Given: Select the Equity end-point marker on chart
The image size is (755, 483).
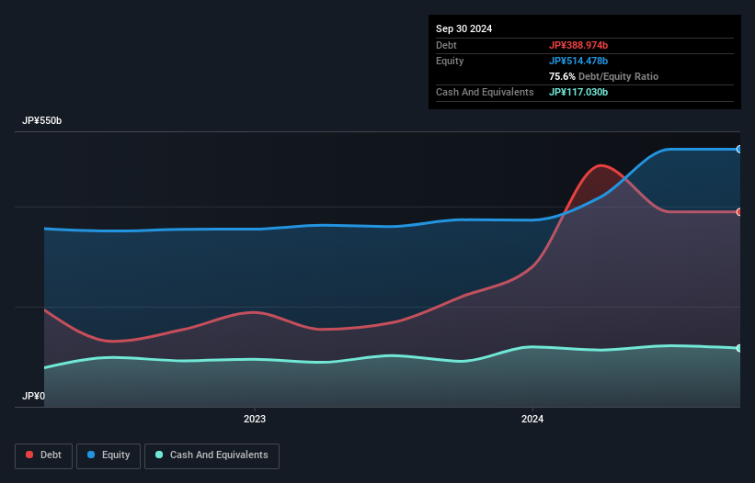Looking at the screenshot, I should 739,150.
